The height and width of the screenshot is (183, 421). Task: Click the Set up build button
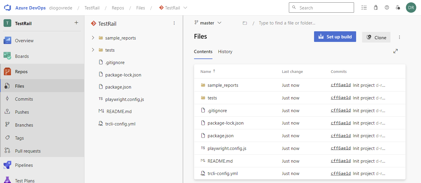[x=335, y=37]
